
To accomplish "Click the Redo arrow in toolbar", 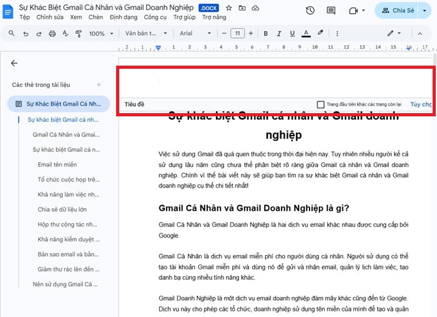I will pos(39,33).
